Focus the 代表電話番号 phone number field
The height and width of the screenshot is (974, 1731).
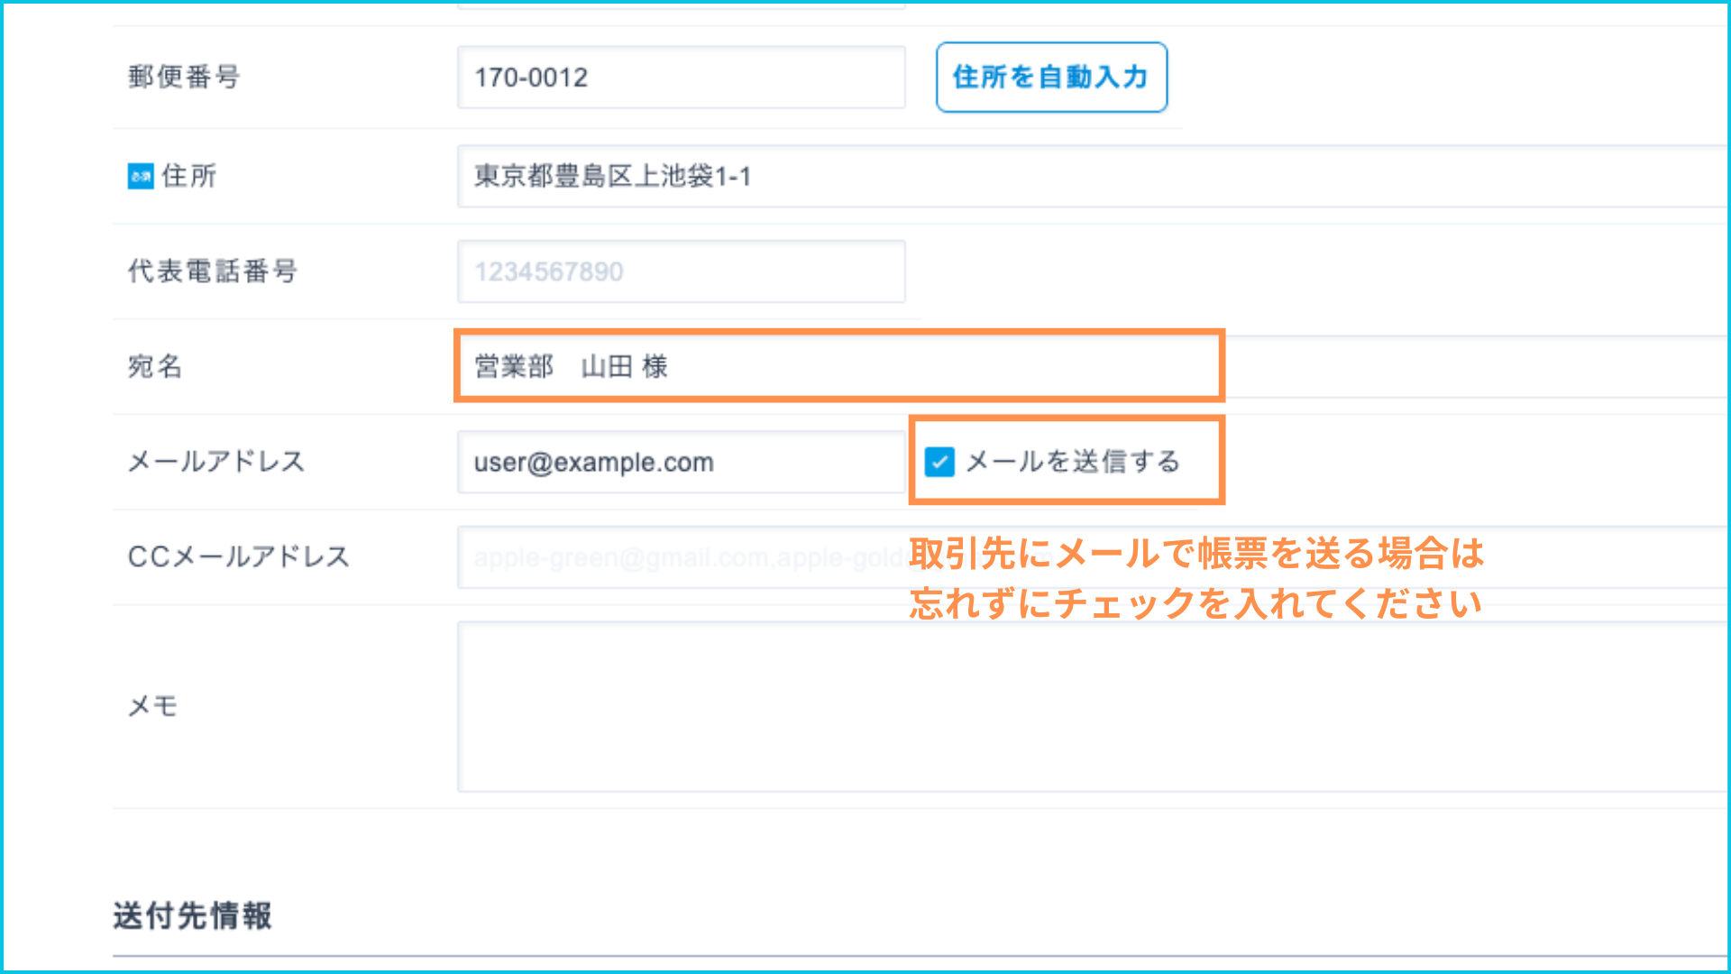click(x=681, y=271)
